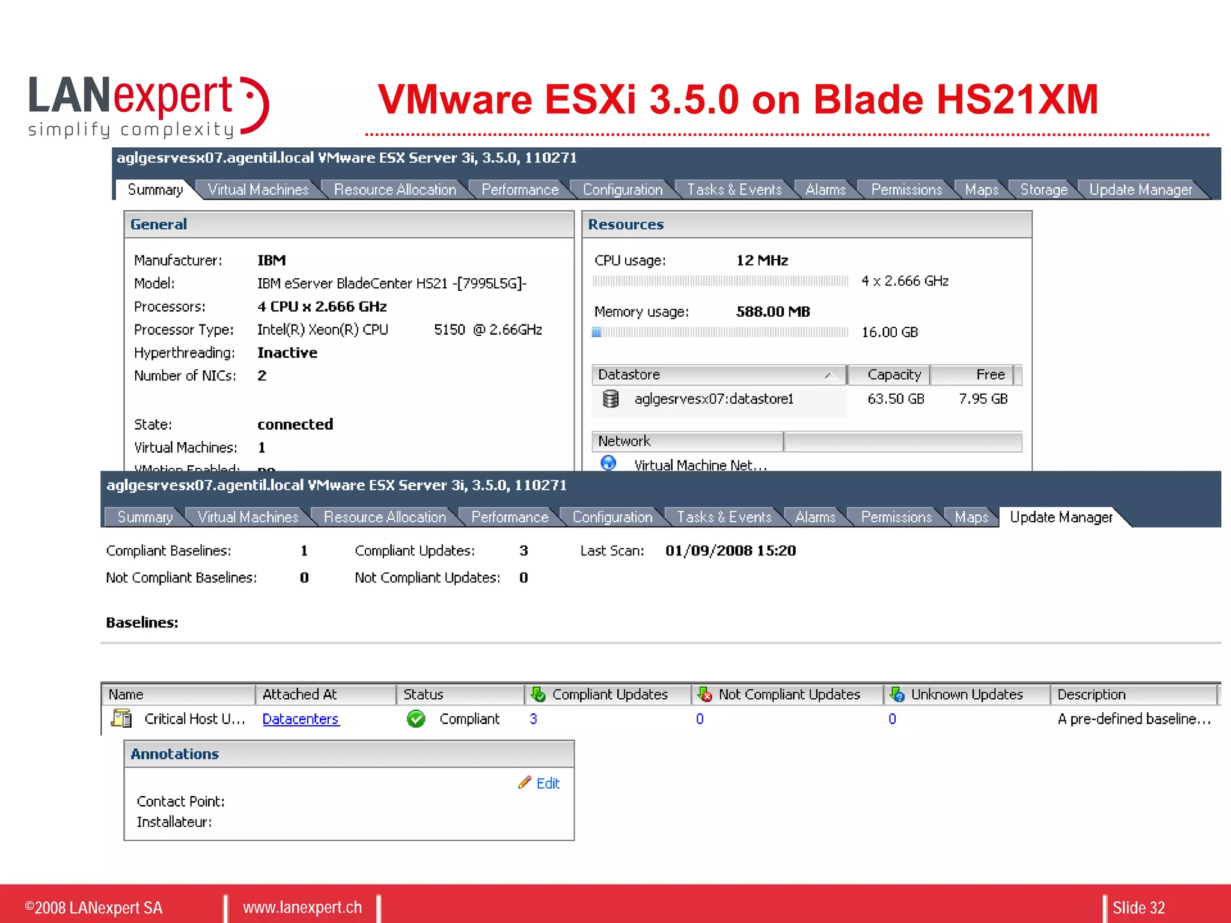Select the lower Tasks & Events tab
The width and height of the screenshot is (1231, 923).
tap(724, 517)
